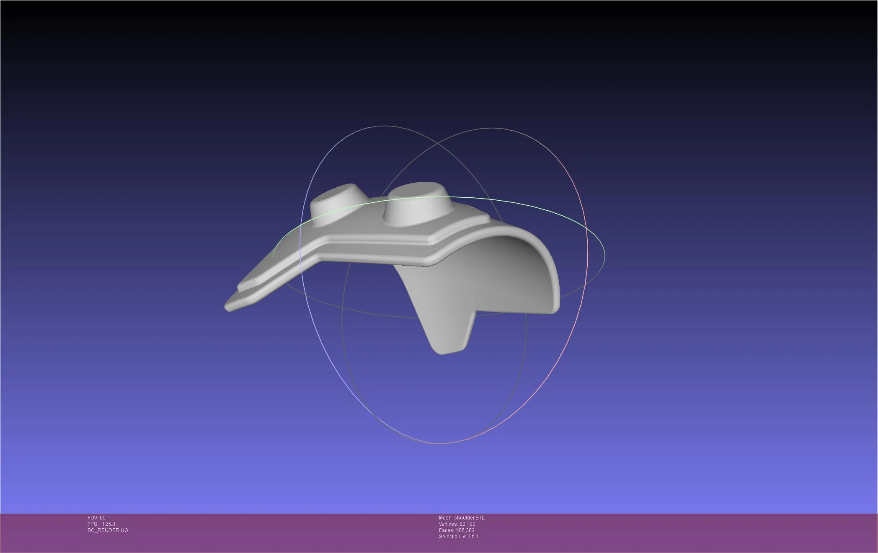Screen dimensions: 878x553
Task: Click the Mesh: shoulder.STL label
Action: point(462,518)
